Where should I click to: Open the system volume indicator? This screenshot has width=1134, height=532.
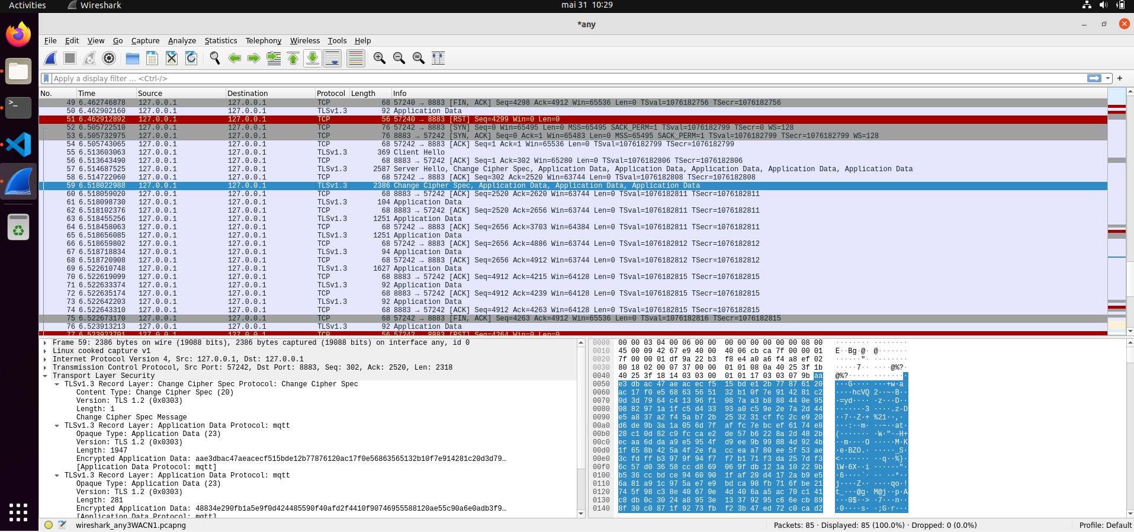pyautogui.click(x=1103, y=5)
